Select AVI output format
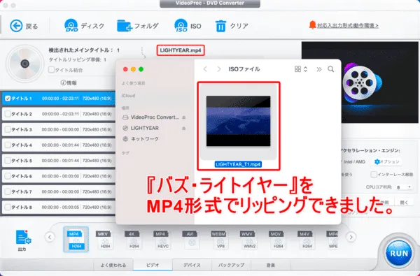 tap(190, 240)
